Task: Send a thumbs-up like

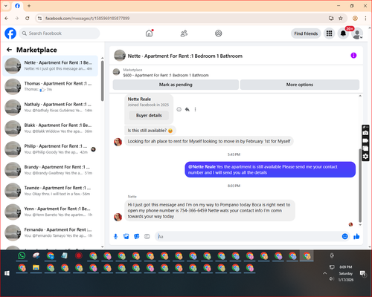Action: (x=356, y=236)
